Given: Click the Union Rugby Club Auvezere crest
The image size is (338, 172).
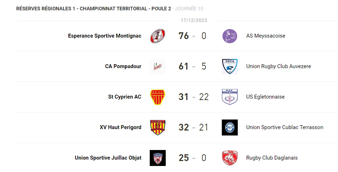Looking at the screenshot, I should pos(230,67).
